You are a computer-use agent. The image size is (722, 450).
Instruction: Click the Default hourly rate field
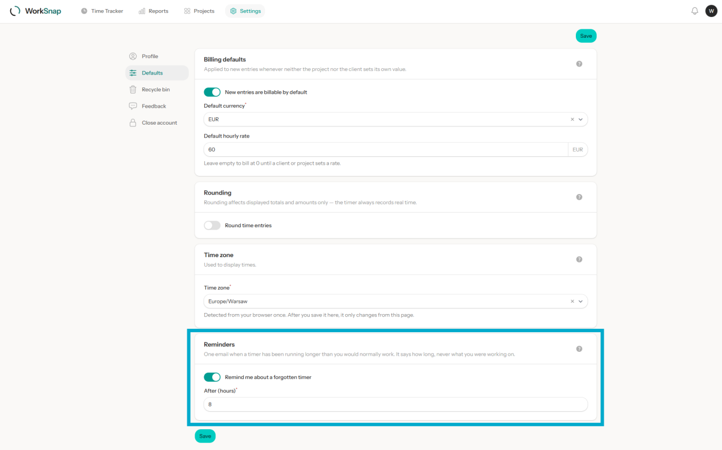click(x=386, y=149)
